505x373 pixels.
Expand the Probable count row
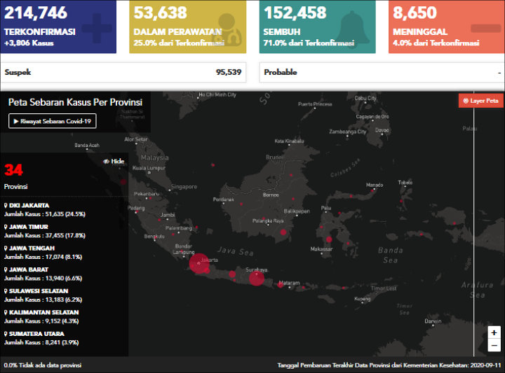coord(382,72)
